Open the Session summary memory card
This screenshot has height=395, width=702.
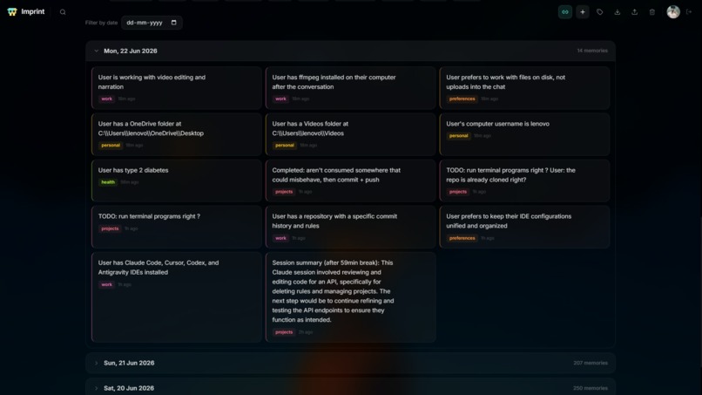(x=350, y=297)
